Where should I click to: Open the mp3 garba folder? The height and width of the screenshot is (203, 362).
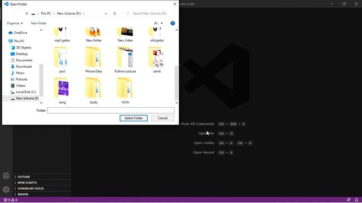point(62,34)
